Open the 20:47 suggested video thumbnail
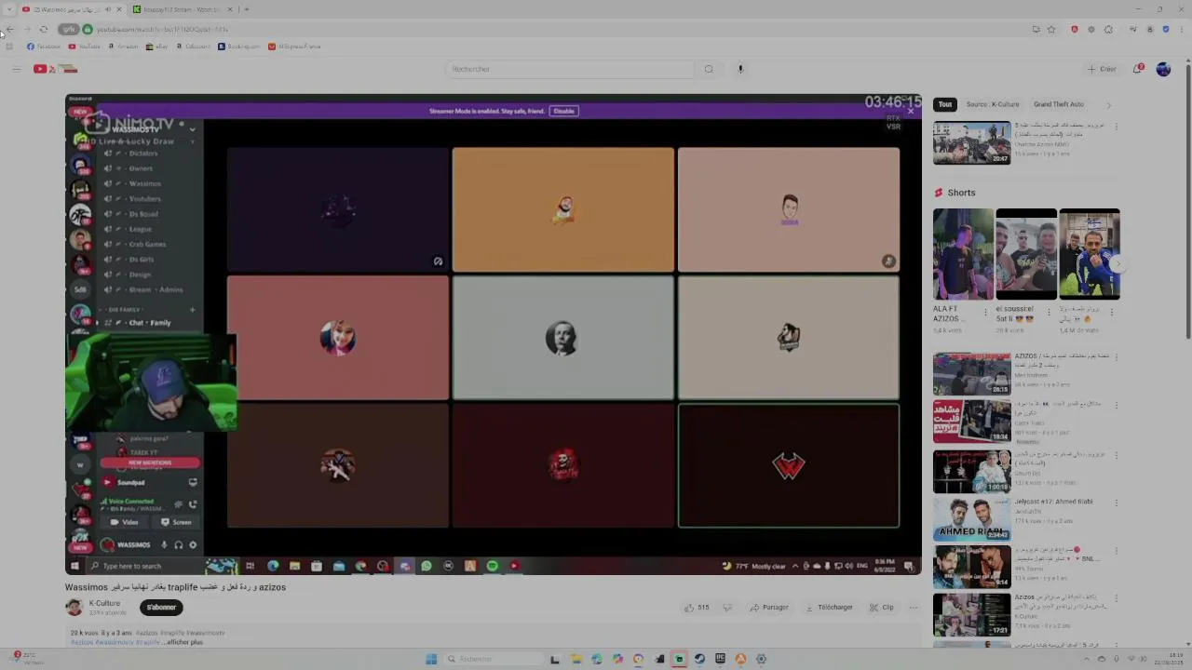Image resolution: width=1192 pixels, height=670 pixels. pos(971,143)
